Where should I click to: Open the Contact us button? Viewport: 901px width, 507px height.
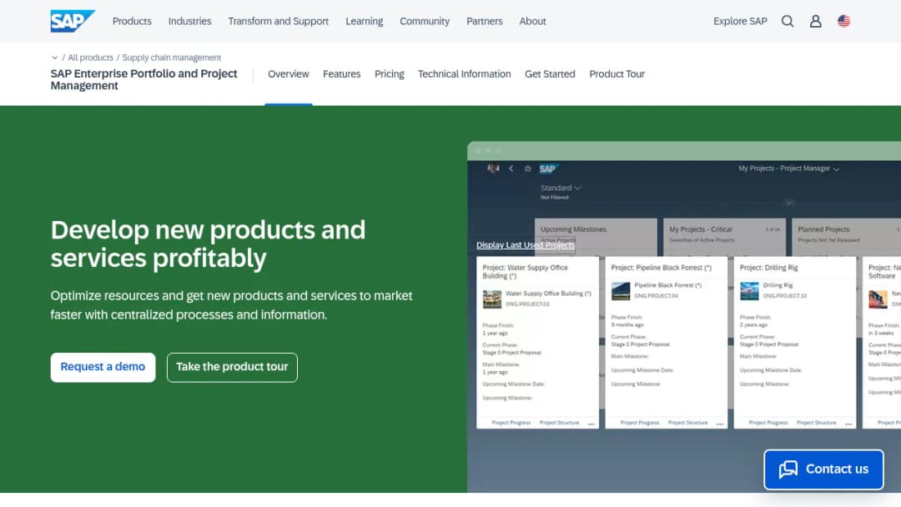tap(823, 469)
